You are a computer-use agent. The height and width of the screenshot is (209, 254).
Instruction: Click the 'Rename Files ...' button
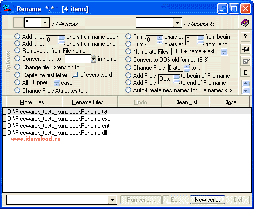pos(90,102)
